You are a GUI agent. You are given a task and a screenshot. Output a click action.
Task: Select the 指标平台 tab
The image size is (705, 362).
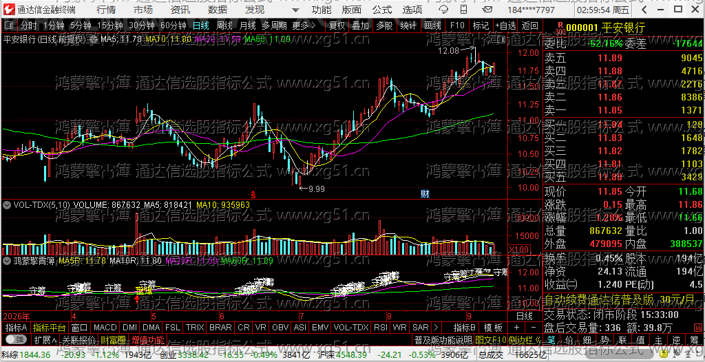(x=50, y=328)
